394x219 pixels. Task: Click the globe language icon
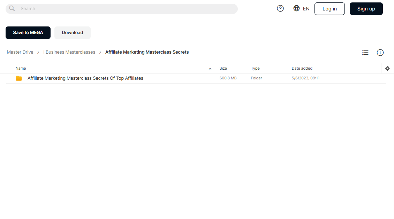(296, 8)
